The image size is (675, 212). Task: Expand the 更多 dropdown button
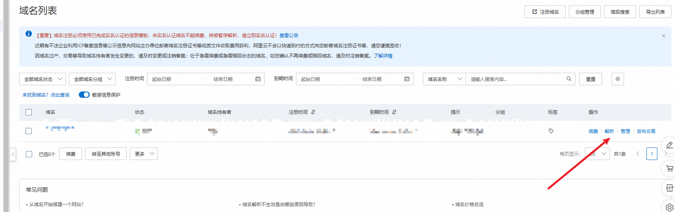coord(144,154)
